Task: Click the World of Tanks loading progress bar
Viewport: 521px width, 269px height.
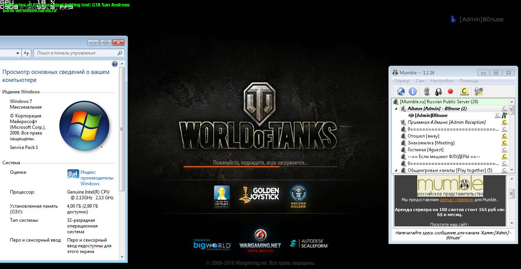Action: pyautogui.click(x=260, y=167)
